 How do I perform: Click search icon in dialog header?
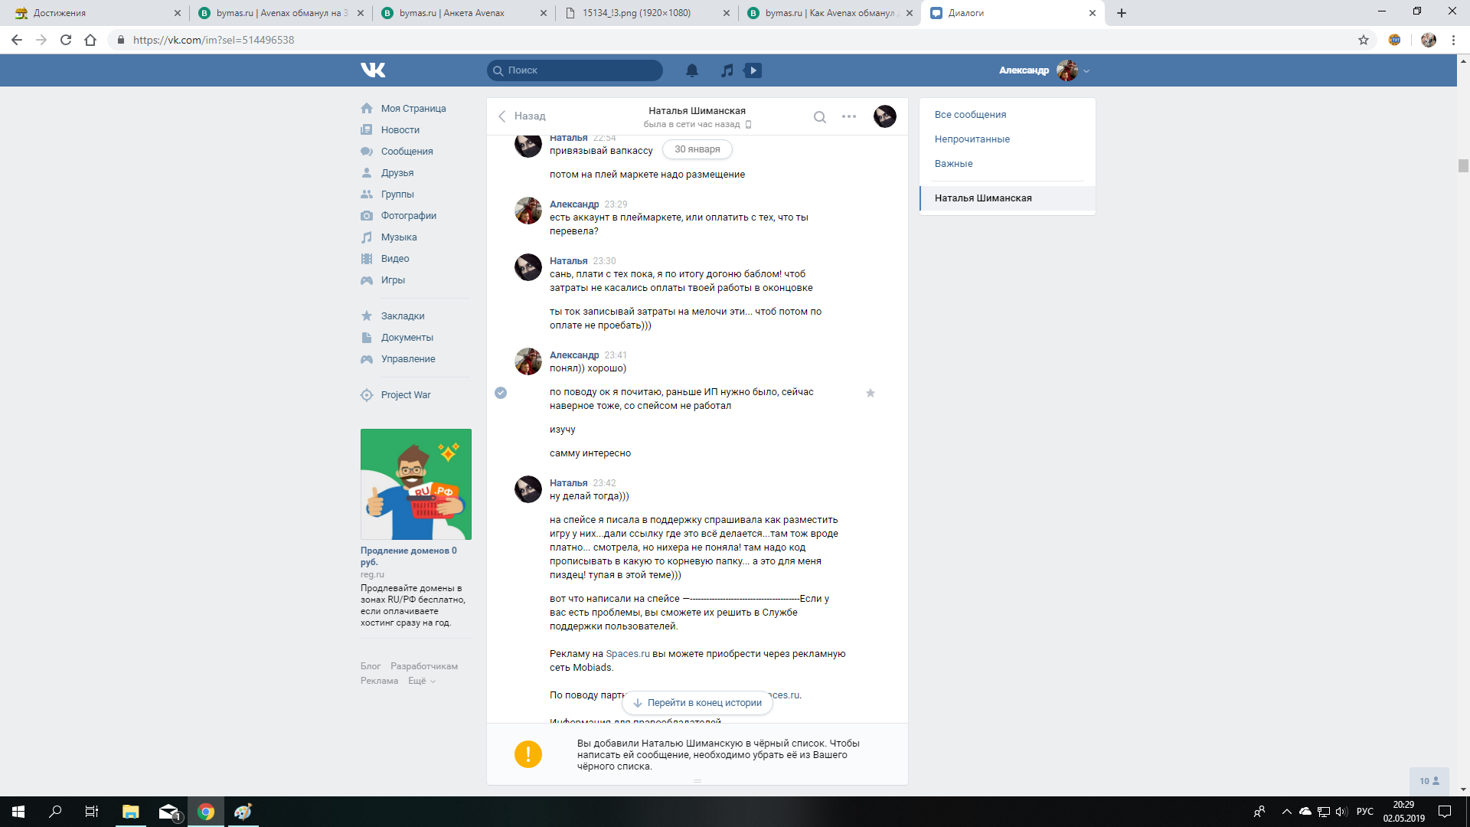(819, 117)
